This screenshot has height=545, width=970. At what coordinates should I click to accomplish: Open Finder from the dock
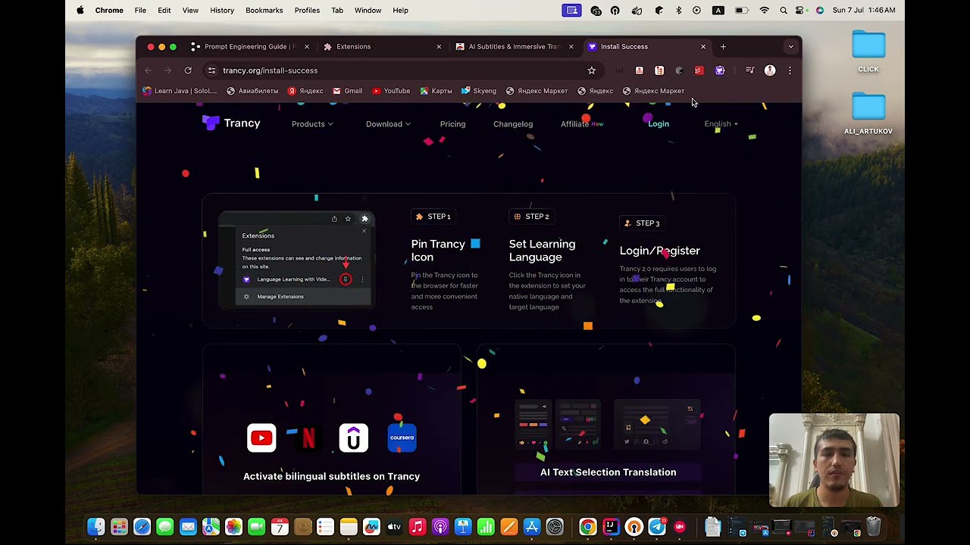point(96,527)
